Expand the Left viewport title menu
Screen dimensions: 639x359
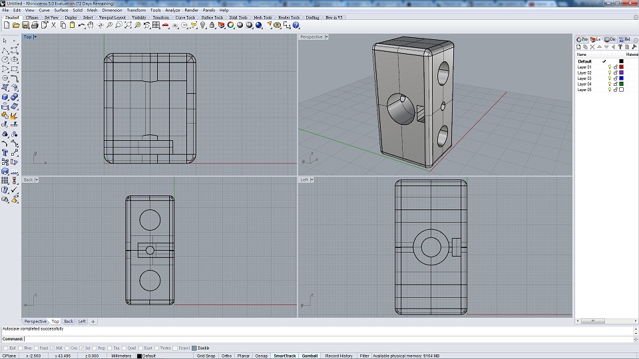(312, 180)
